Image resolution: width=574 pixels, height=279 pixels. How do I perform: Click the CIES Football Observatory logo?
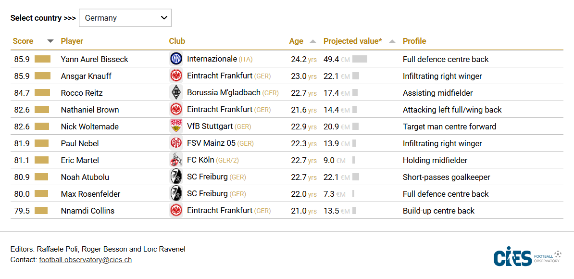click(527, 257)
